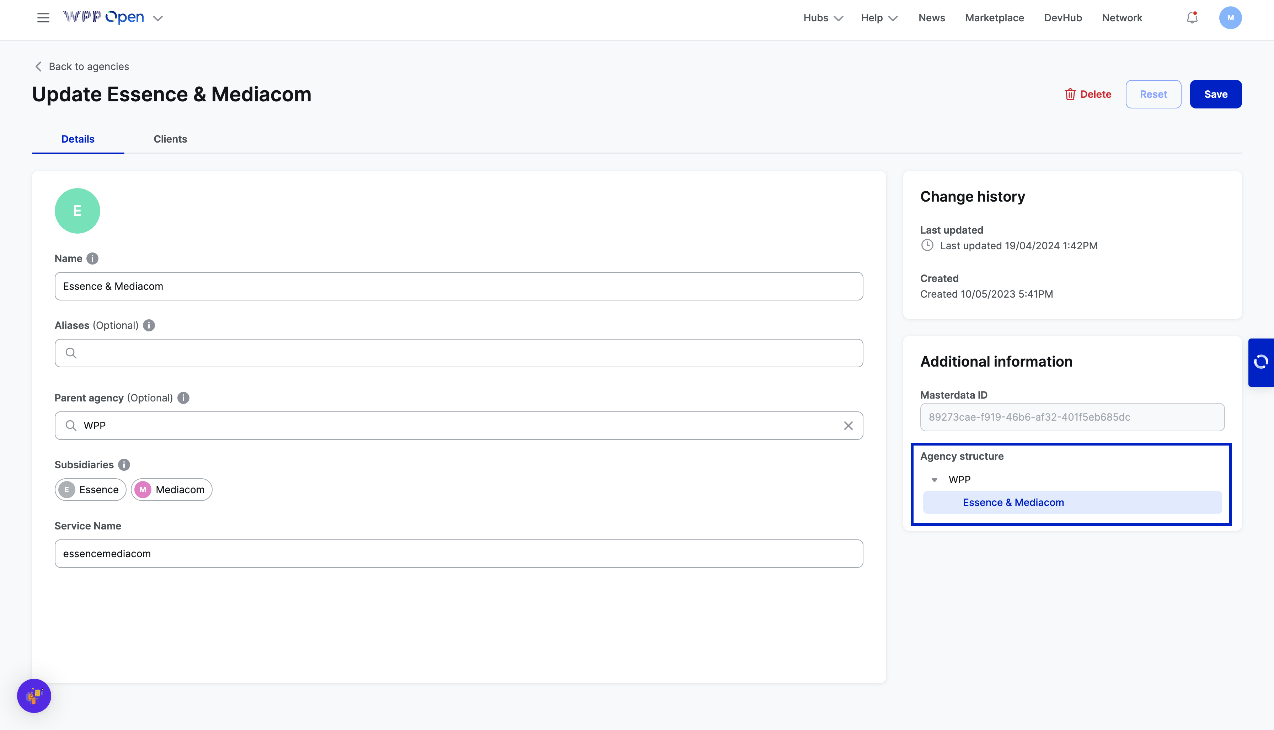
Task: Click the info icon next to Name
Action: point(92,259)
